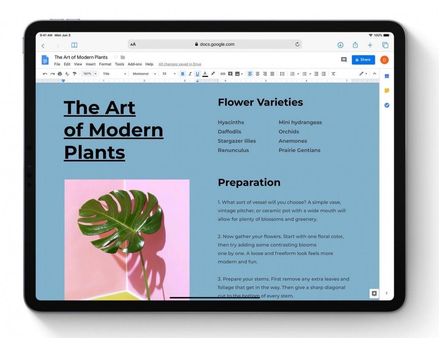Justify the text
This screenshot has width=439, height=338.
272,74
